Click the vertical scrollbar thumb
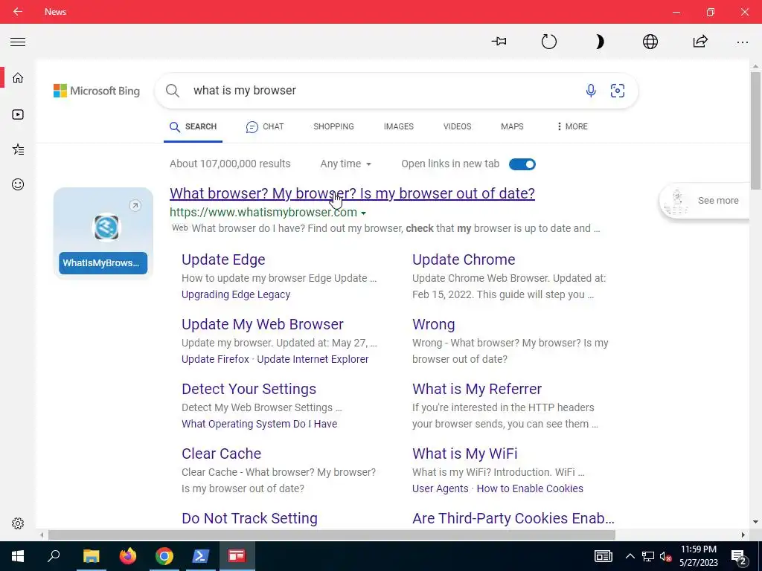The image size is (762, 571). click(756, 131)
